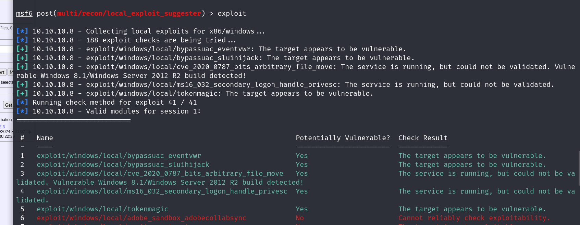Screen dimensions: 580x225
Task: Click the [*] marker beside Collecting local exploits
Action: pos(22,31)
